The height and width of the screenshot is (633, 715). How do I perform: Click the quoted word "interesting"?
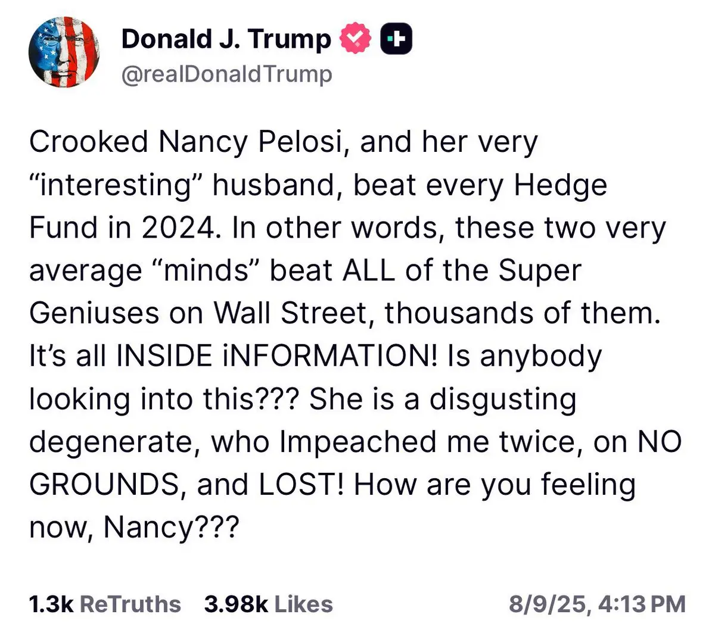coord(116,185)
